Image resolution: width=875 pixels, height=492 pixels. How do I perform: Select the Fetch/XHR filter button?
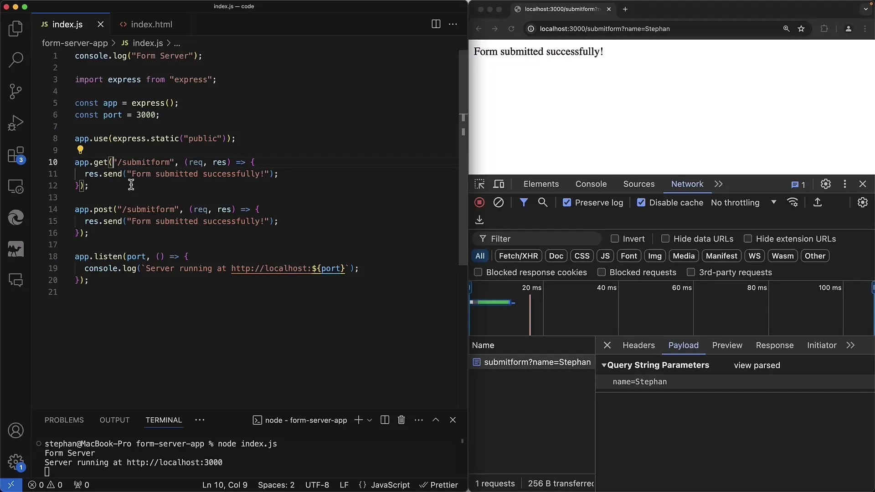click(x=518, y=255)
